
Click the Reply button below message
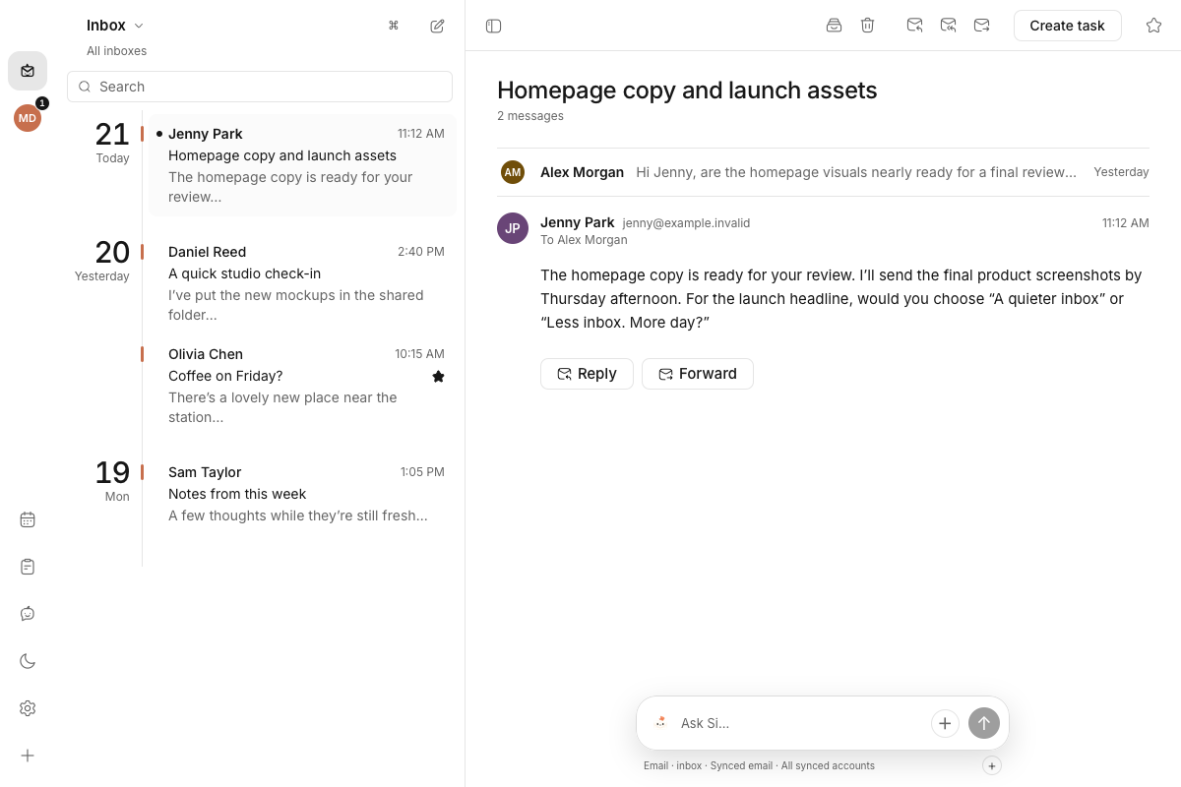pos(587,374)
